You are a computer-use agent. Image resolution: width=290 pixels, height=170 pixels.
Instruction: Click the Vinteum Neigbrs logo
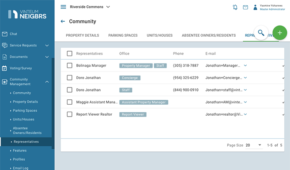[27, 14]
